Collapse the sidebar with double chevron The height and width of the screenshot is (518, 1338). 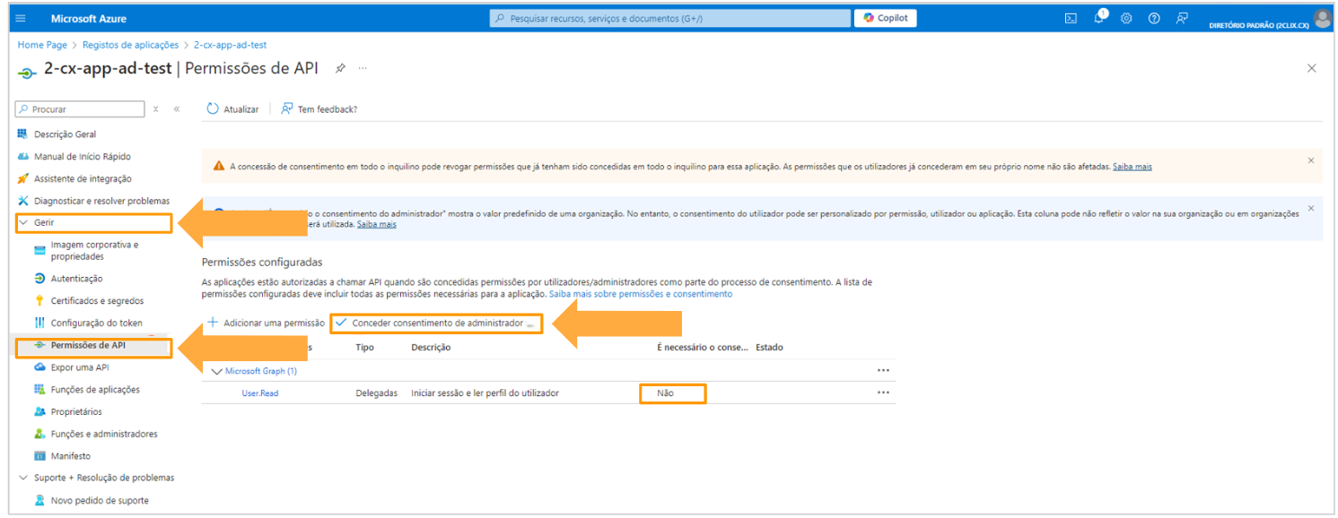177,109
